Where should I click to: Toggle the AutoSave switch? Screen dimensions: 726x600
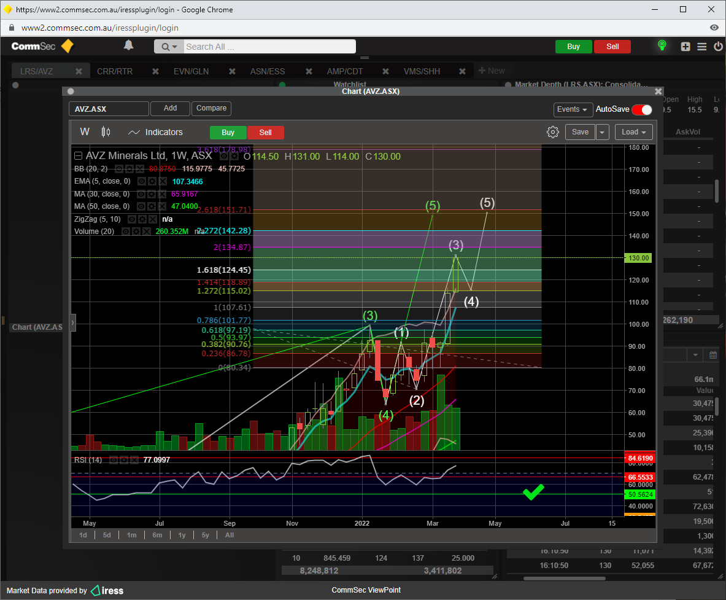coord(642,109)
